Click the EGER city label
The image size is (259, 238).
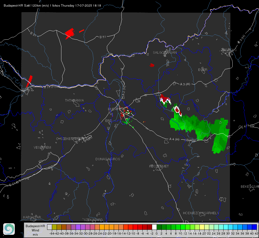point(203,70)
